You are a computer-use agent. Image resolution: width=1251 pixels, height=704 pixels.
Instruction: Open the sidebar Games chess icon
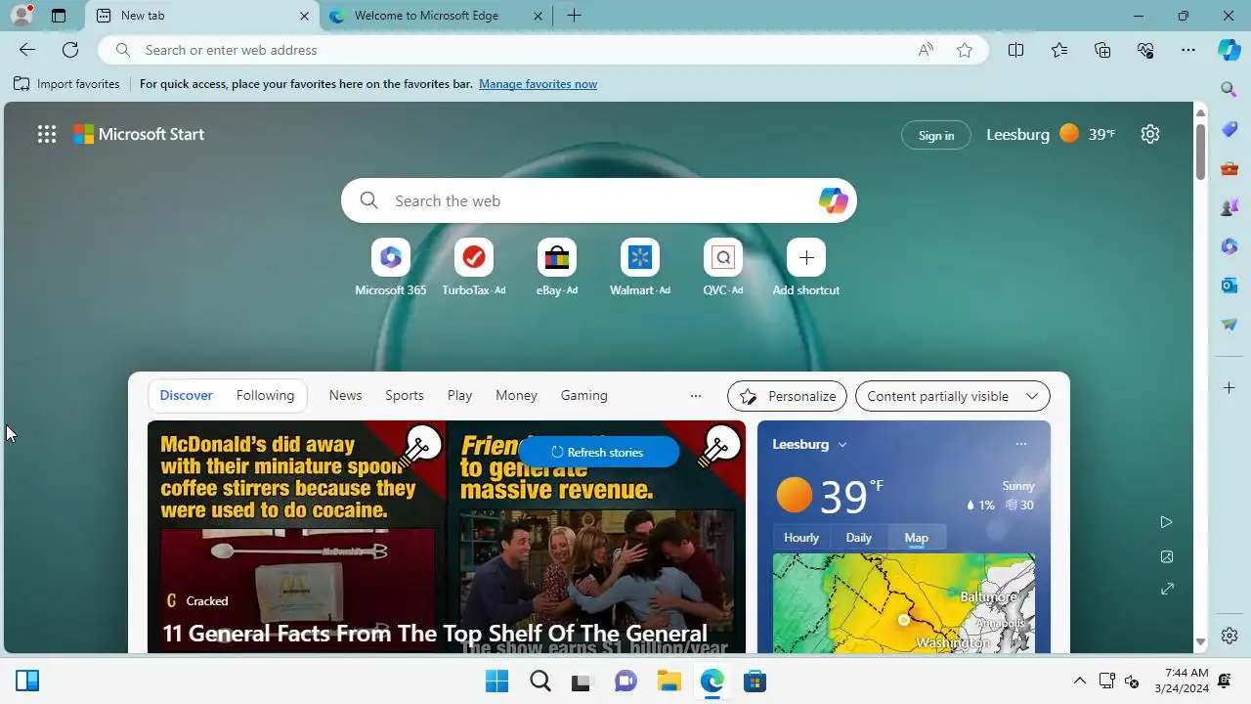[1229, 207]
